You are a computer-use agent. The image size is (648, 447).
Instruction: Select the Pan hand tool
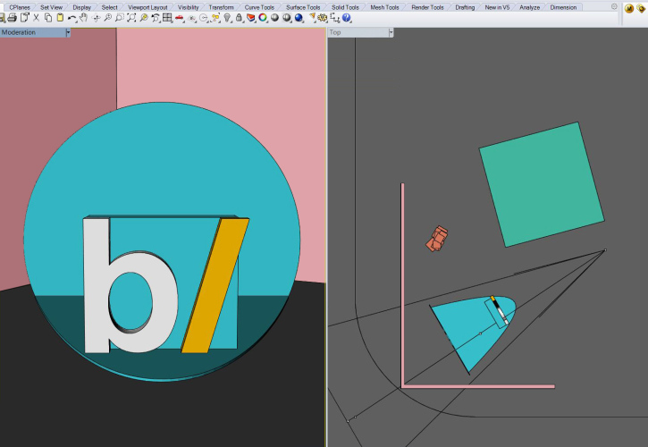click(83, 18)
